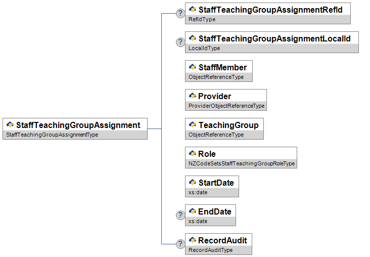Click the EndDate optional question mark icon
This screenshot has height=257, width=370.
(x=180, y=216)
